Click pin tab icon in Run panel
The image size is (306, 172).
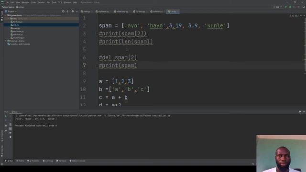point(6,130)
